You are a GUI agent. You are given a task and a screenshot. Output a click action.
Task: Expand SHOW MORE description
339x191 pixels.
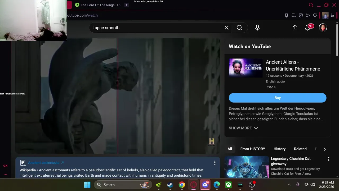243,128
